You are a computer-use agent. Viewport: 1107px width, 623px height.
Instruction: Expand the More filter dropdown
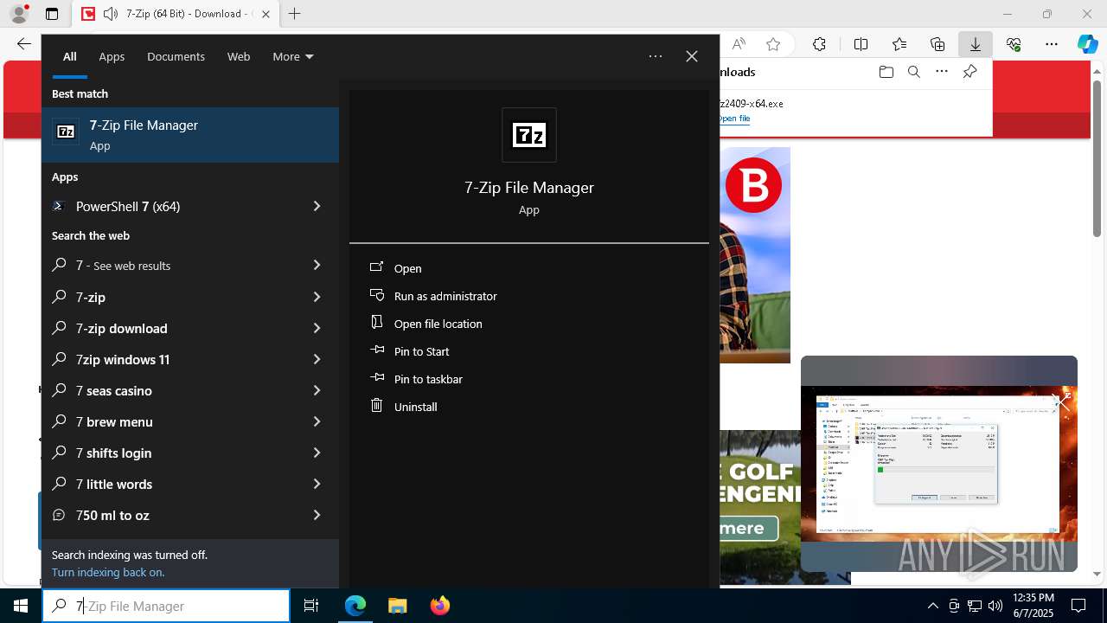(293, 56)
